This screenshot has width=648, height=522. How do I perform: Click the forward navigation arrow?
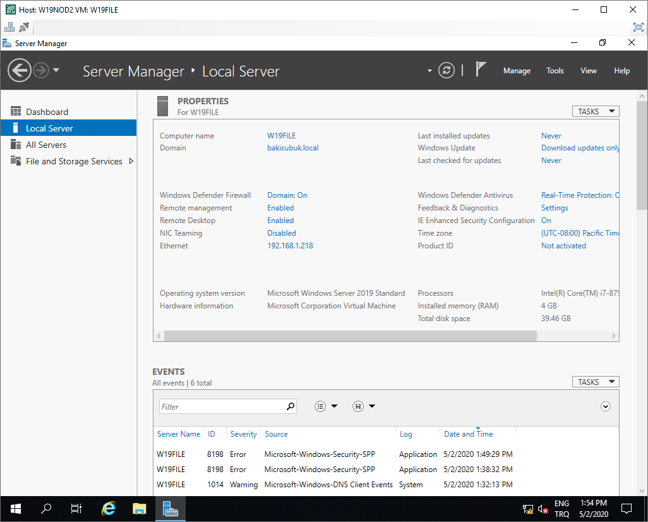[41, 70]
